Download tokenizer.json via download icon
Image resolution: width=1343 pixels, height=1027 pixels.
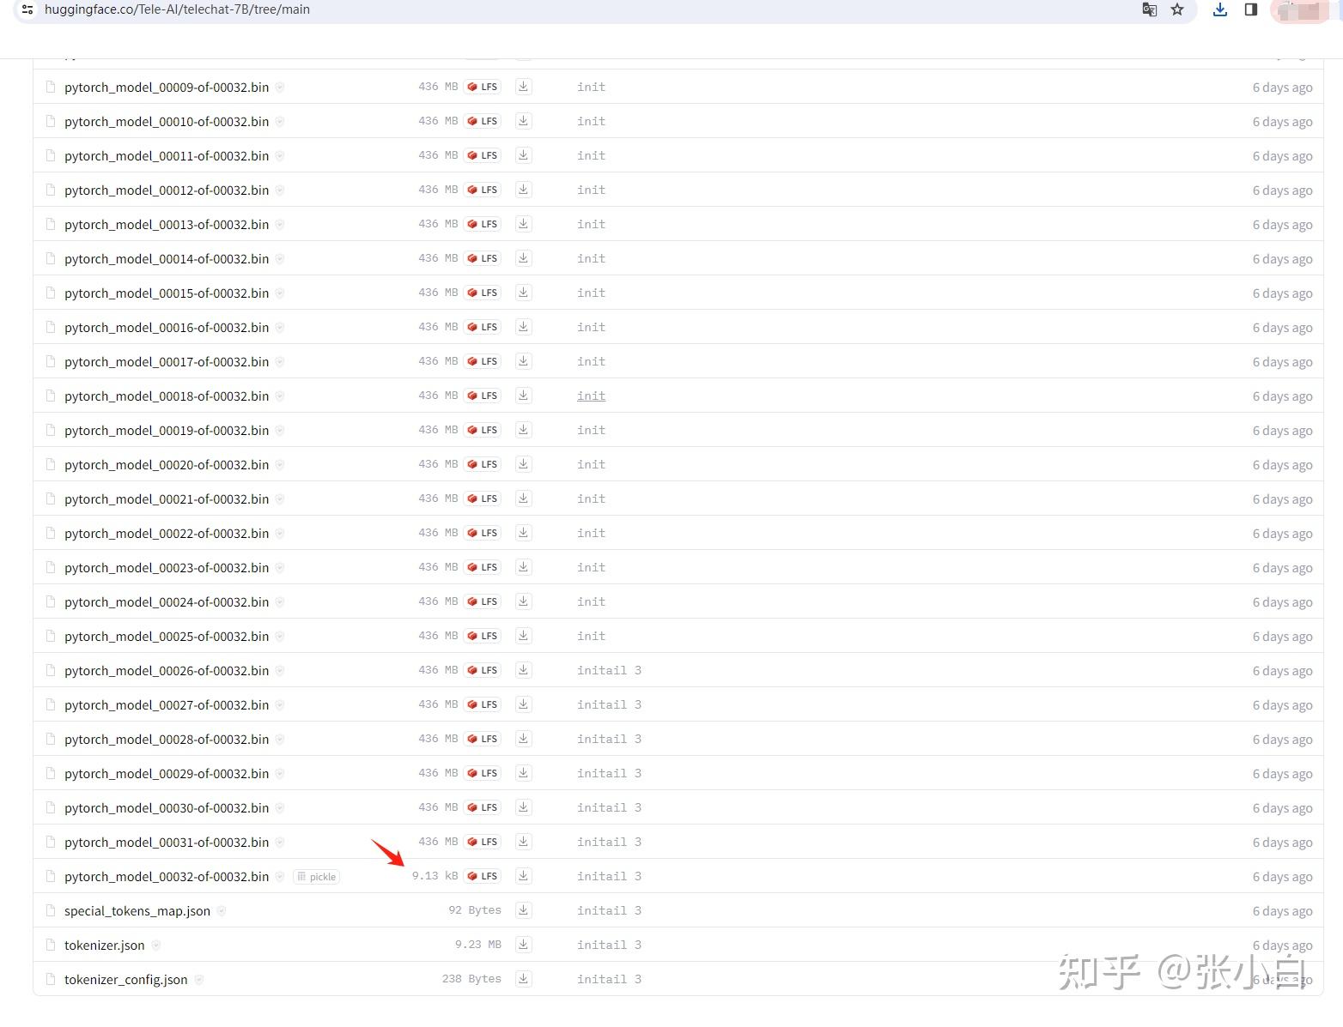[x=523, y=945]
